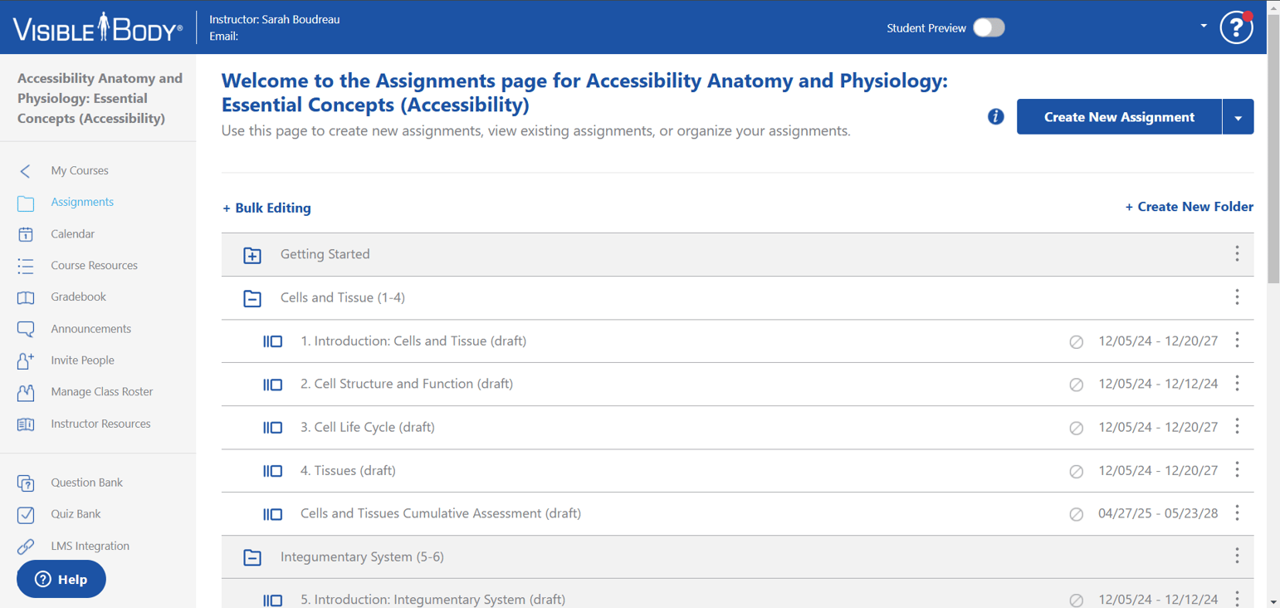Open the Create New Assignment dropdown arrow
Screen dimensions: 1280x608
click(x=1238, y=116)
